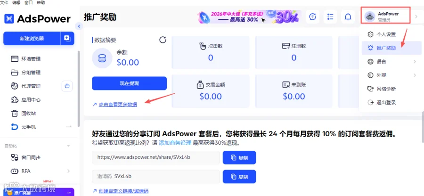
Task: Open the notification bell icon
Action: tap(348, 17)
